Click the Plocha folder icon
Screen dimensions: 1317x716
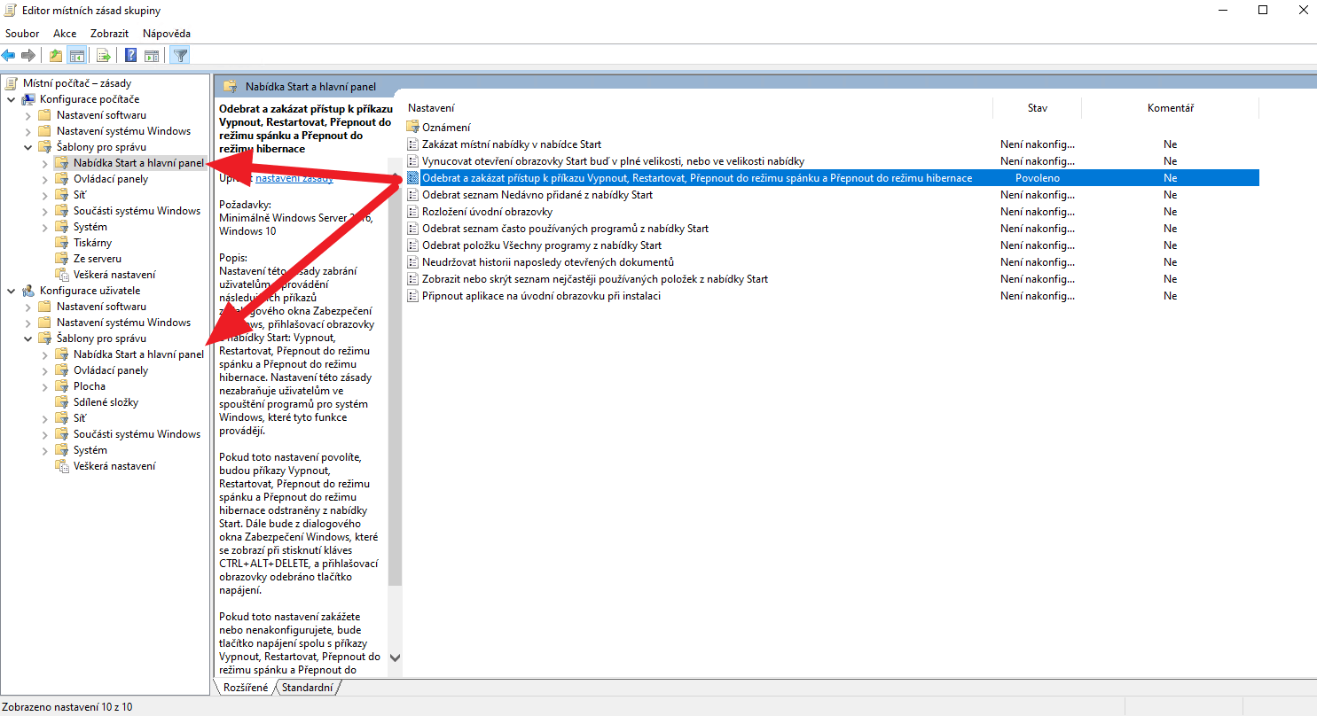point(62,386)
